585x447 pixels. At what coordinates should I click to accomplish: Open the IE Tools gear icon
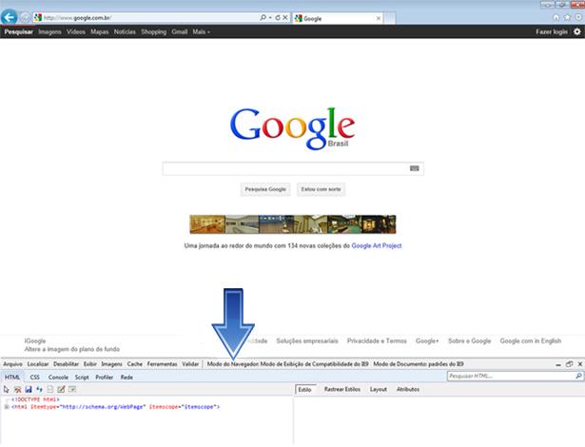point(578,17)
